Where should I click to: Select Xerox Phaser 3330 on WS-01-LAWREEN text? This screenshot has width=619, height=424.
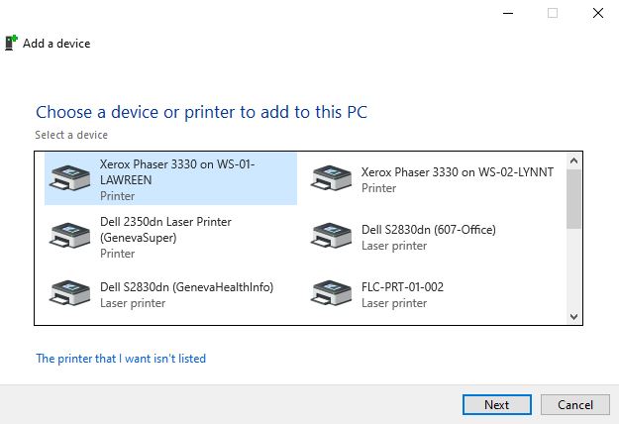click(x=177, y=171)
